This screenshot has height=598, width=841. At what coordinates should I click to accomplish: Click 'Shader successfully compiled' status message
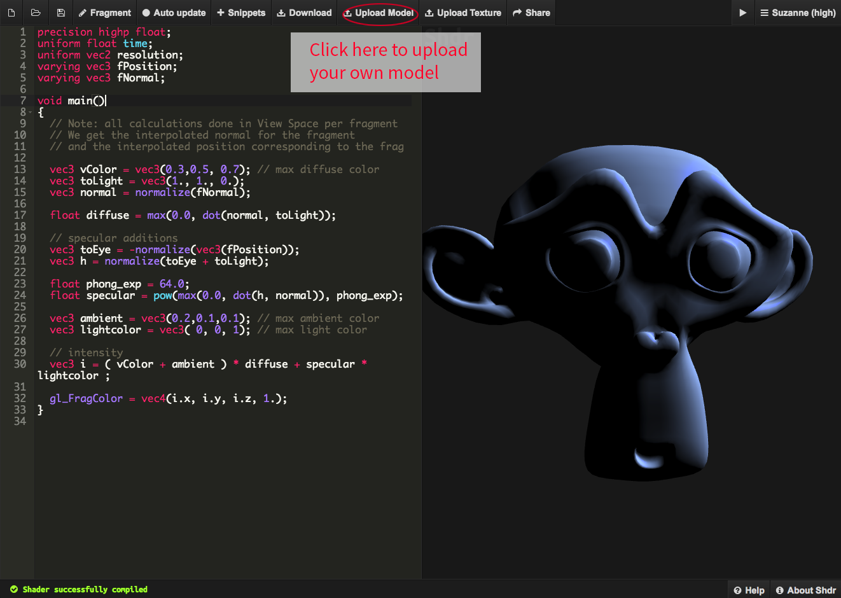(79, 590)
